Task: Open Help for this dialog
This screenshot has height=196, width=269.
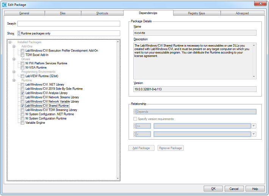Action: tap(255, 189)
